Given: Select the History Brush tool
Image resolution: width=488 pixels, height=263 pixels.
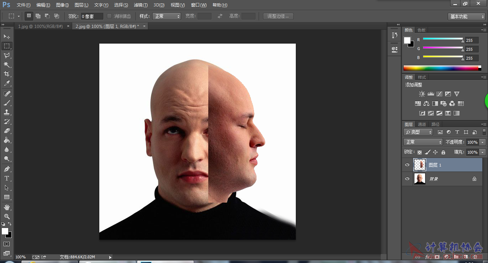Looking at the screenshot, I should tap(7, 121).
